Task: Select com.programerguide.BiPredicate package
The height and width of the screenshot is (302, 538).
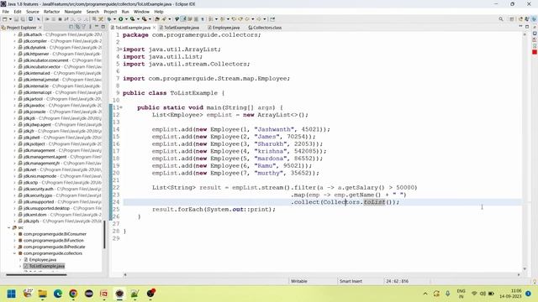Action: pyautogui.click(x=54, y=247)
